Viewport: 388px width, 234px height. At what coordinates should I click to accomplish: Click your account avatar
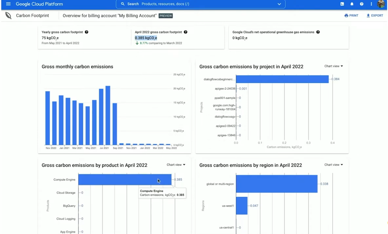tap(381, 4)
